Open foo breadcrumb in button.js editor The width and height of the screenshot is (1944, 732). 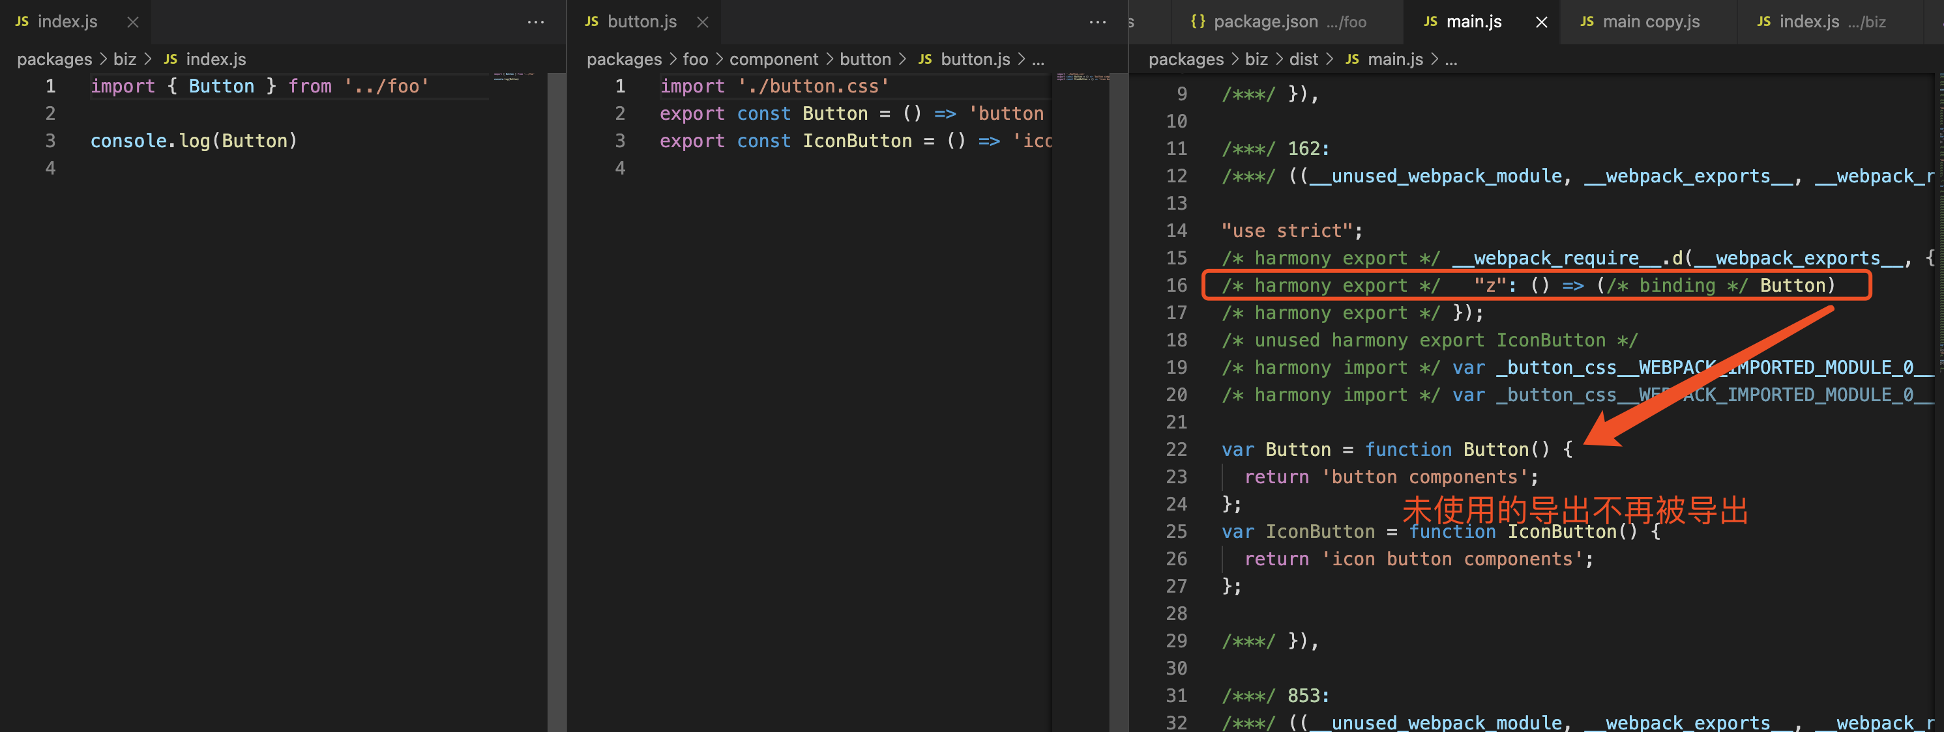tap(695, 59)
